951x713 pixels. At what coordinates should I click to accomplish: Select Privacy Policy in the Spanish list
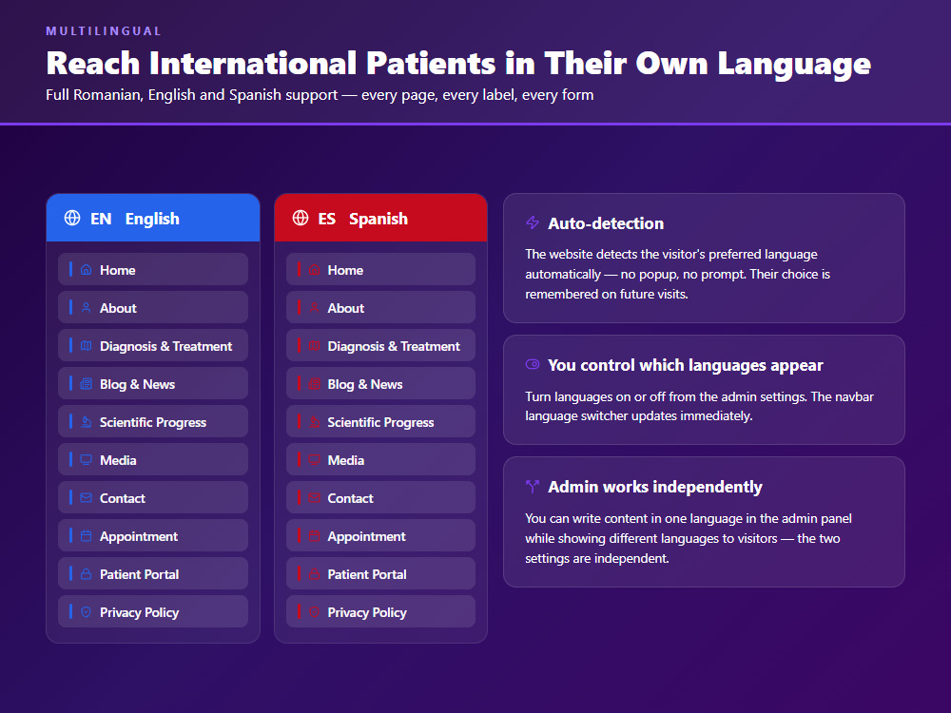click(x=381, y=611)
